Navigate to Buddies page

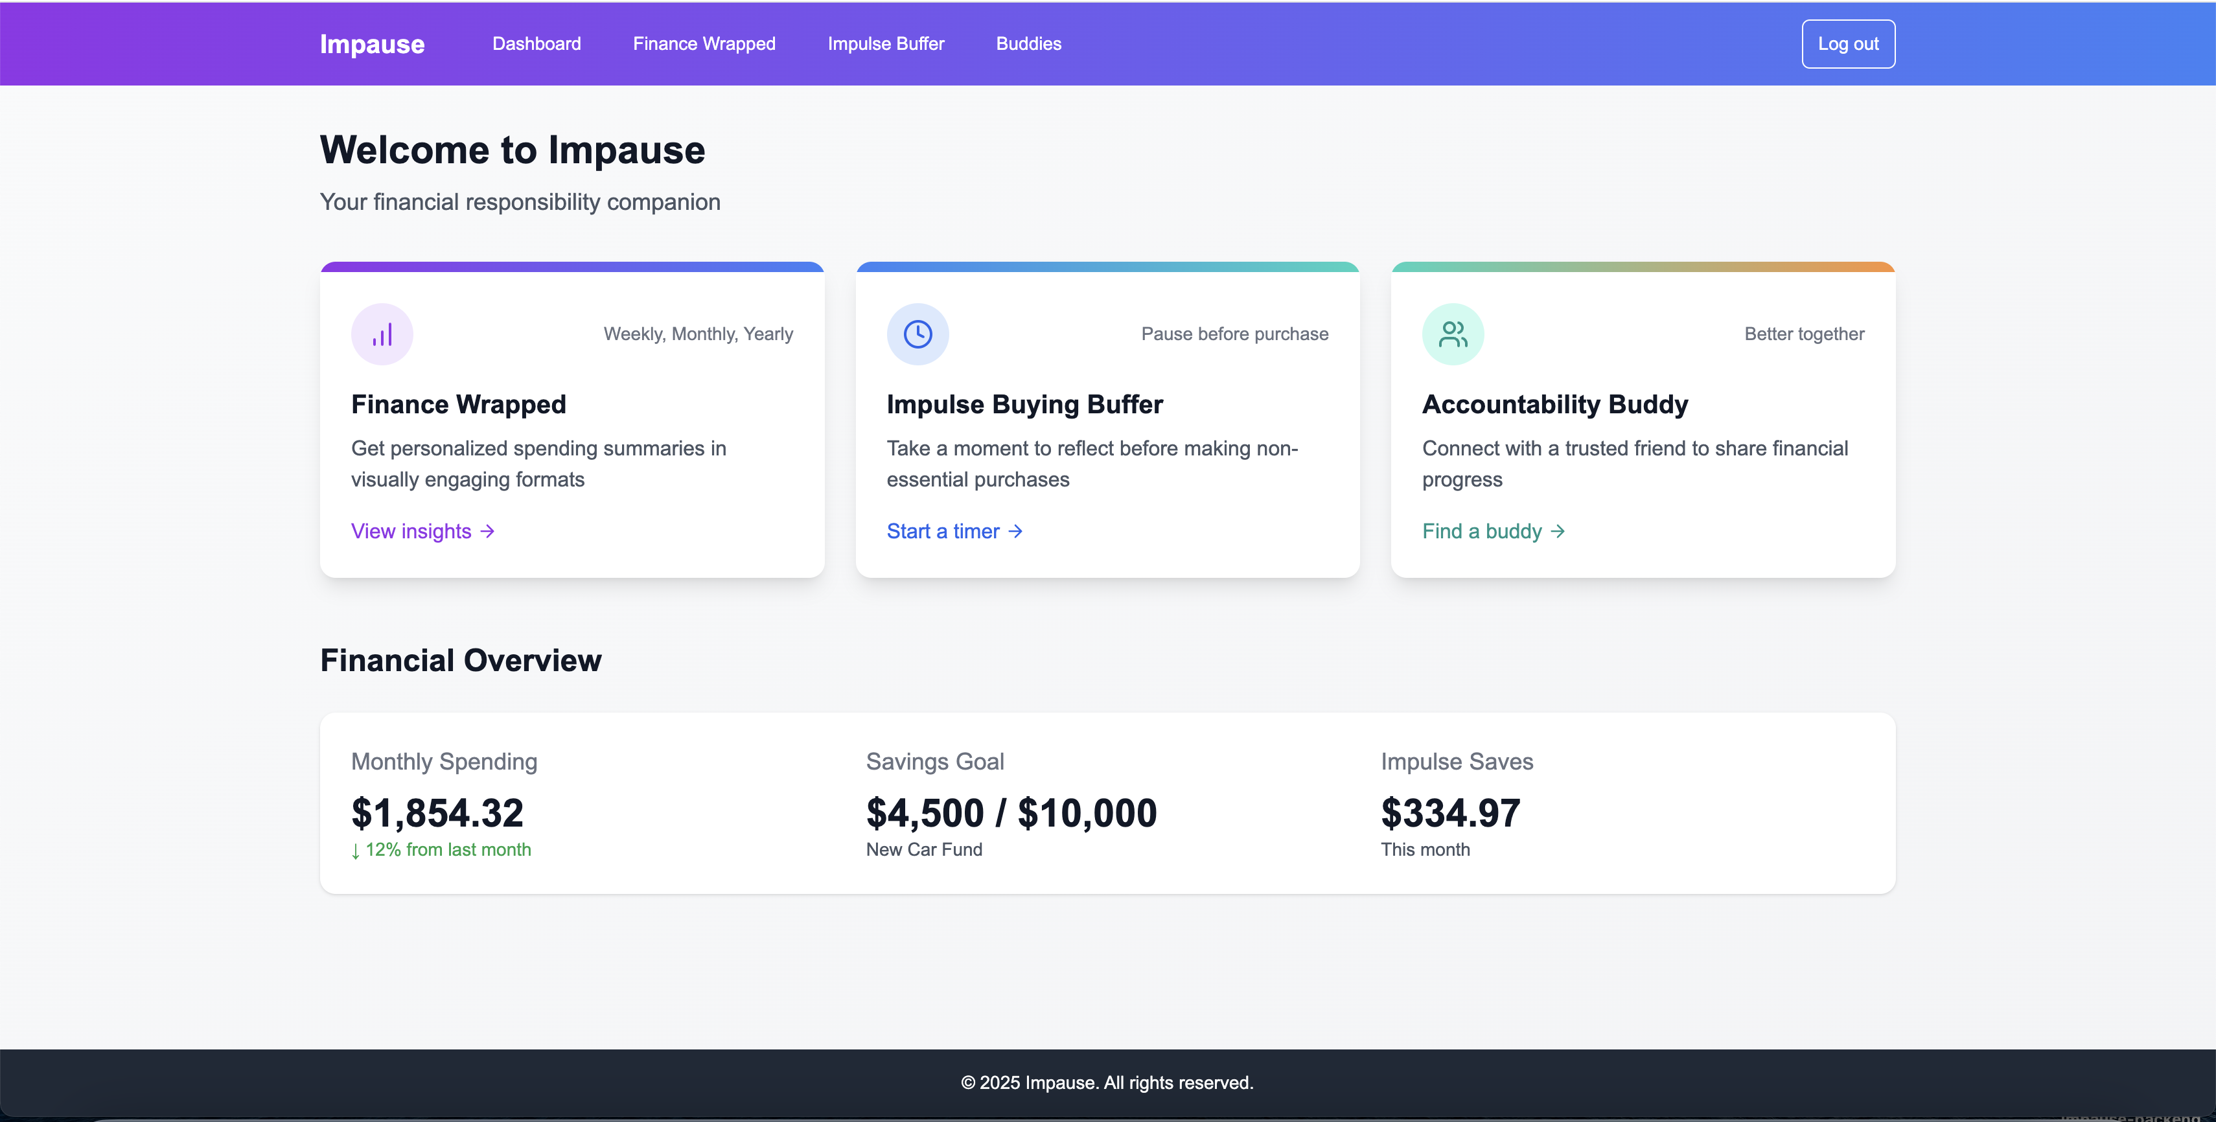pyautogui.click(x=1028, y=44)
